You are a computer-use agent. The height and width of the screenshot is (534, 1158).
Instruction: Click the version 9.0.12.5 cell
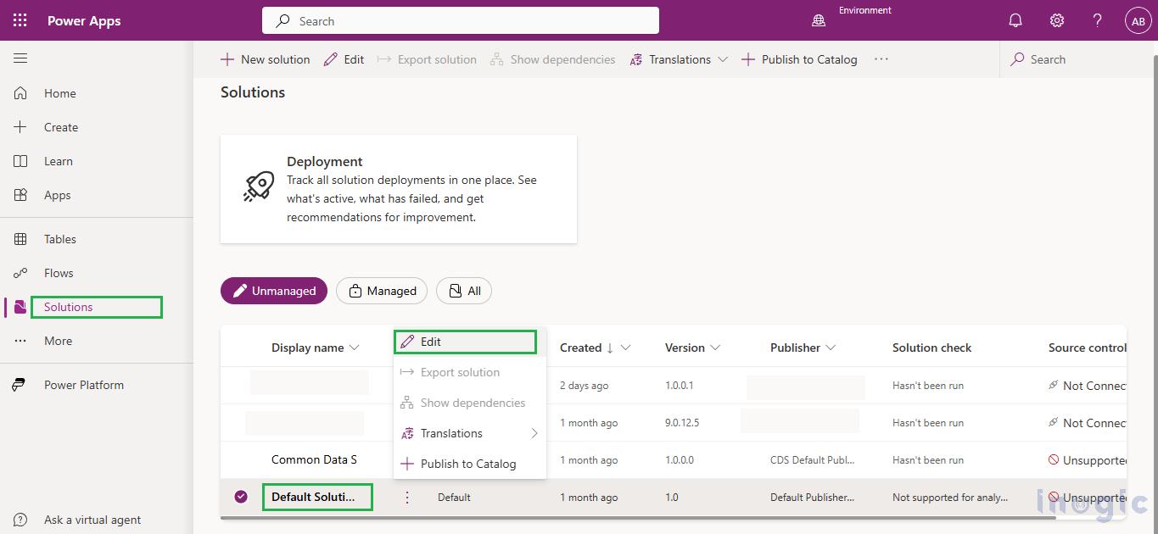pyautogui.click(x=682, y=423)
